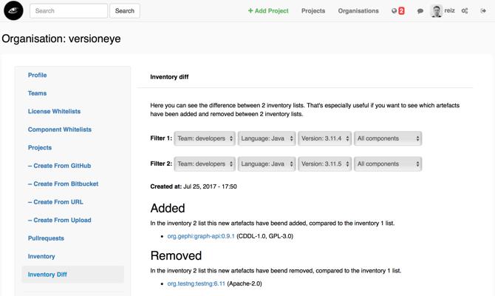Screen dimensions: 495x296
Task: Click the sign out icon
Action: 484,11
